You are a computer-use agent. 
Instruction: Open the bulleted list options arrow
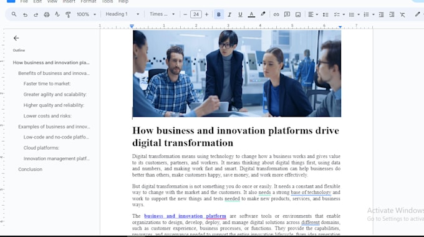(x=359, y=14)
